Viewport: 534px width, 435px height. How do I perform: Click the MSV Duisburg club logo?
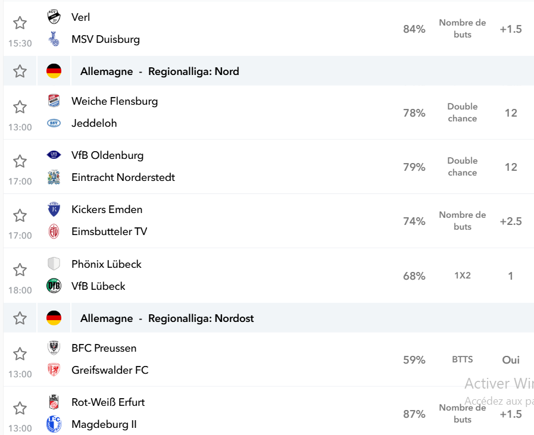(x=54, y=39)
